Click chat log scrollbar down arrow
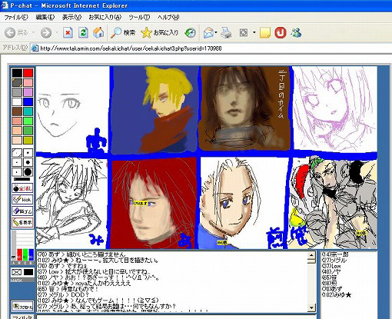This screenshot has height=319, width=392. click(311, 308)
